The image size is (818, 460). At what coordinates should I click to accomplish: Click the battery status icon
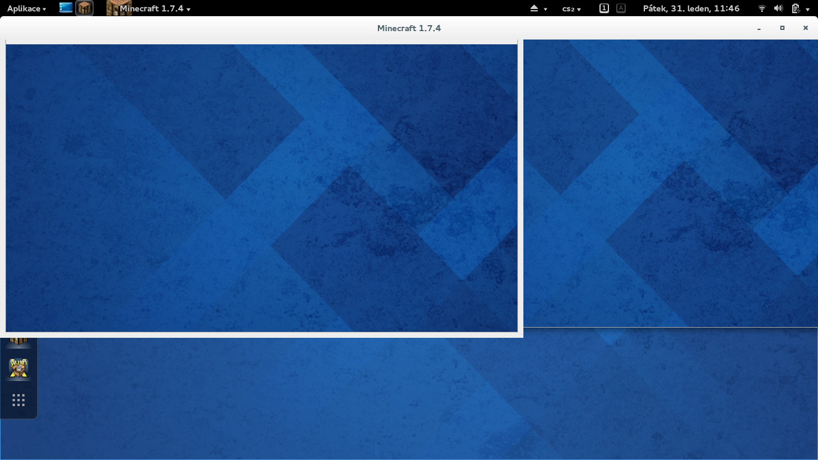point(795,8)
